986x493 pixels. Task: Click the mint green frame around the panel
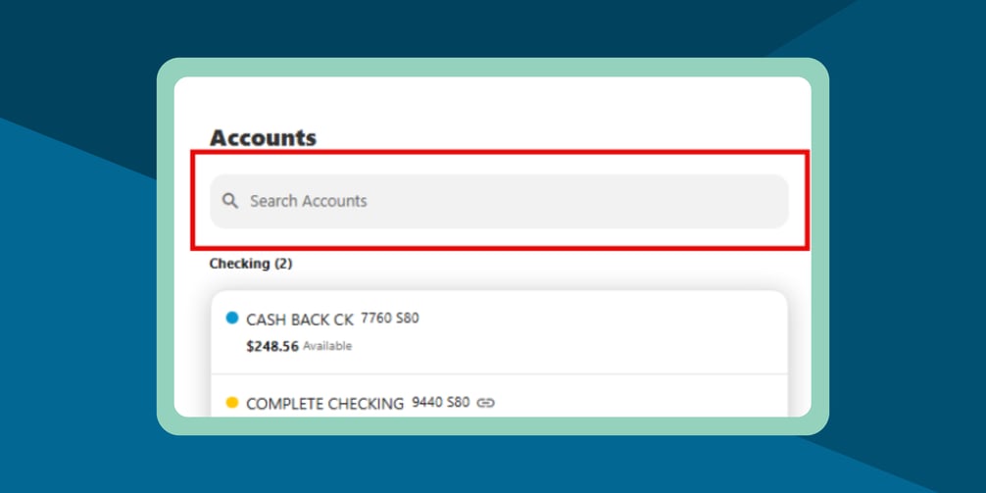(x=165, y=245)
